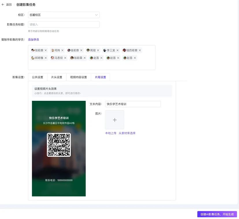This screenshot has height=219, width=239.
Task: Open the 岳麓校区 campus dropdown
Action: tap(64, 15)
